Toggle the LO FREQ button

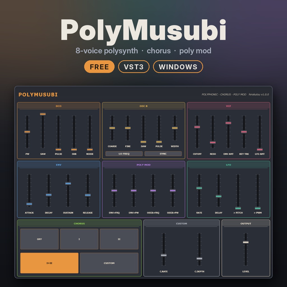pyautogui.click(x=124, y=154)
